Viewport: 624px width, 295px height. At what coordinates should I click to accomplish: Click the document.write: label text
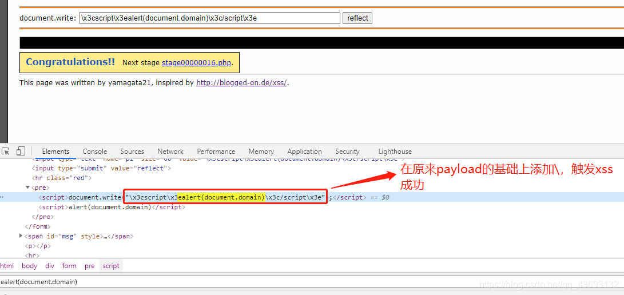tap(47, 18)
